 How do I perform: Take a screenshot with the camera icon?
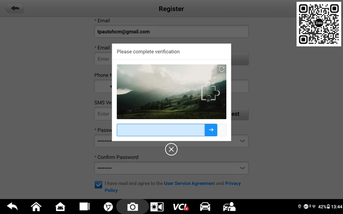(x=133, y=207)
